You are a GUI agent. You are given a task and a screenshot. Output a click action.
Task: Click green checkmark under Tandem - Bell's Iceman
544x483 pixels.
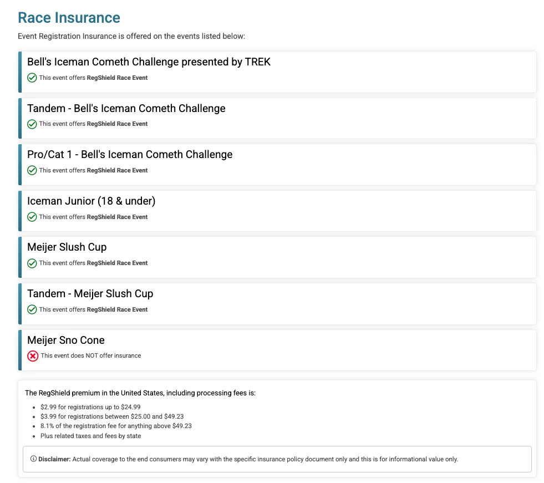point(32,124)
